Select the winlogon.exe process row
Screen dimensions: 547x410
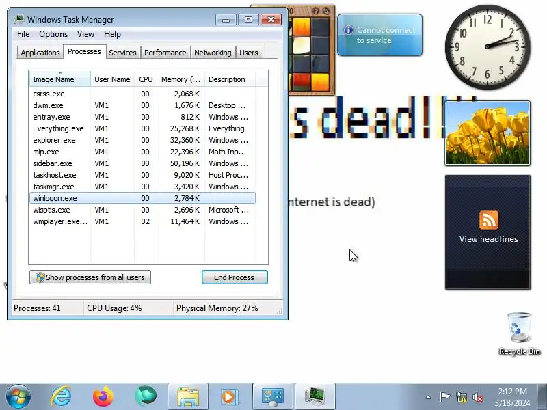pos(142,198)
